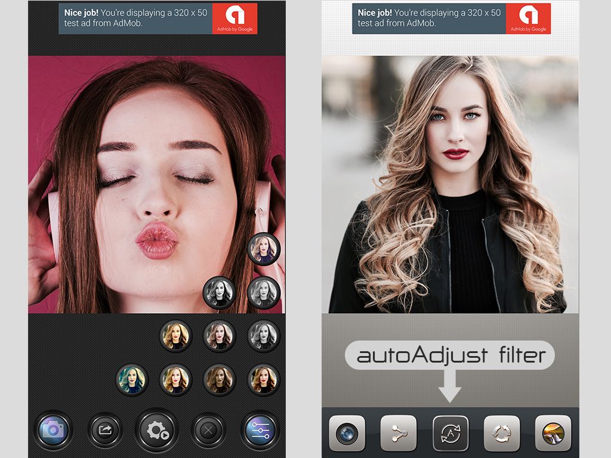The width and height of the screenshot is (611, 458).
Task: Choose the golden filter in three-thumbnail row
Action: [x=176, y=336]
